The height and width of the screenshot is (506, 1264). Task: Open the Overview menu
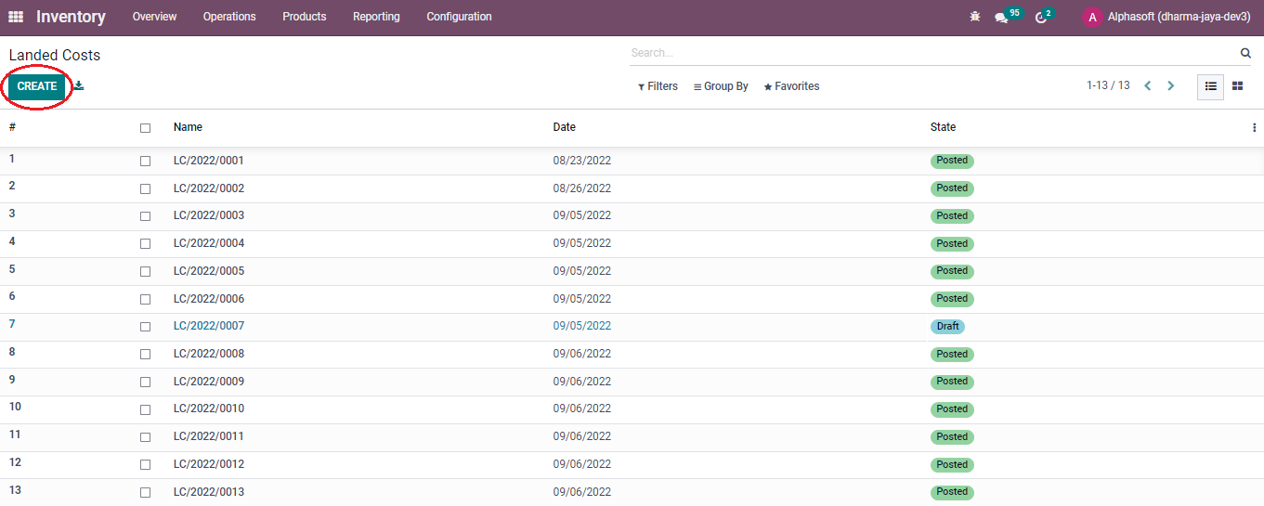154,17
